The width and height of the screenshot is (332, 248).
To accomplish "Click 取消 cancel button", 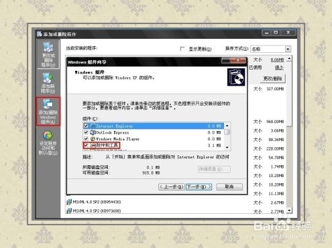I will [229, 187].
